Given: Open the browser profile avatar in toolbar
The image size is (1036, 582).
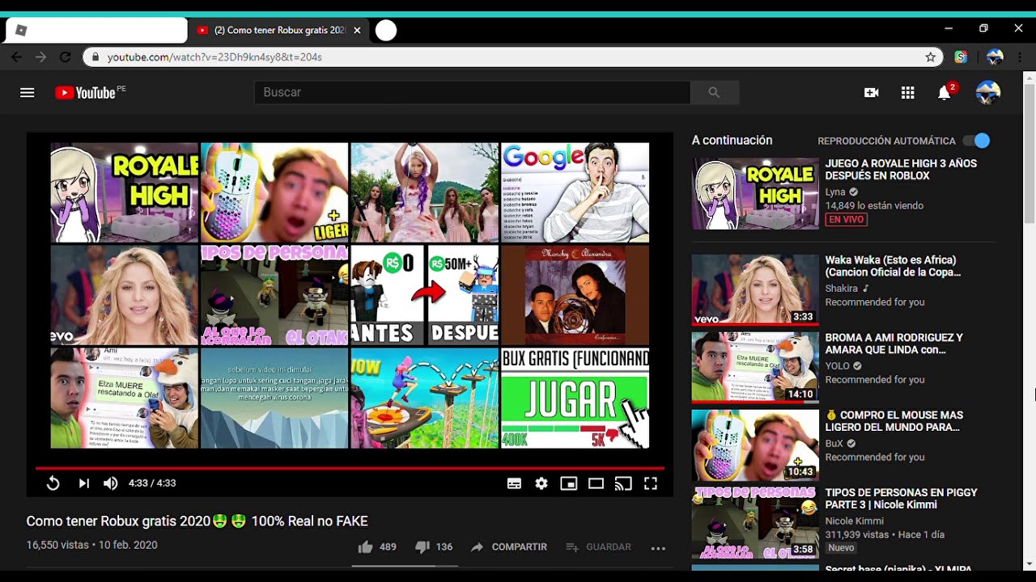Looking at the screenshot, I should coord(995,57).
